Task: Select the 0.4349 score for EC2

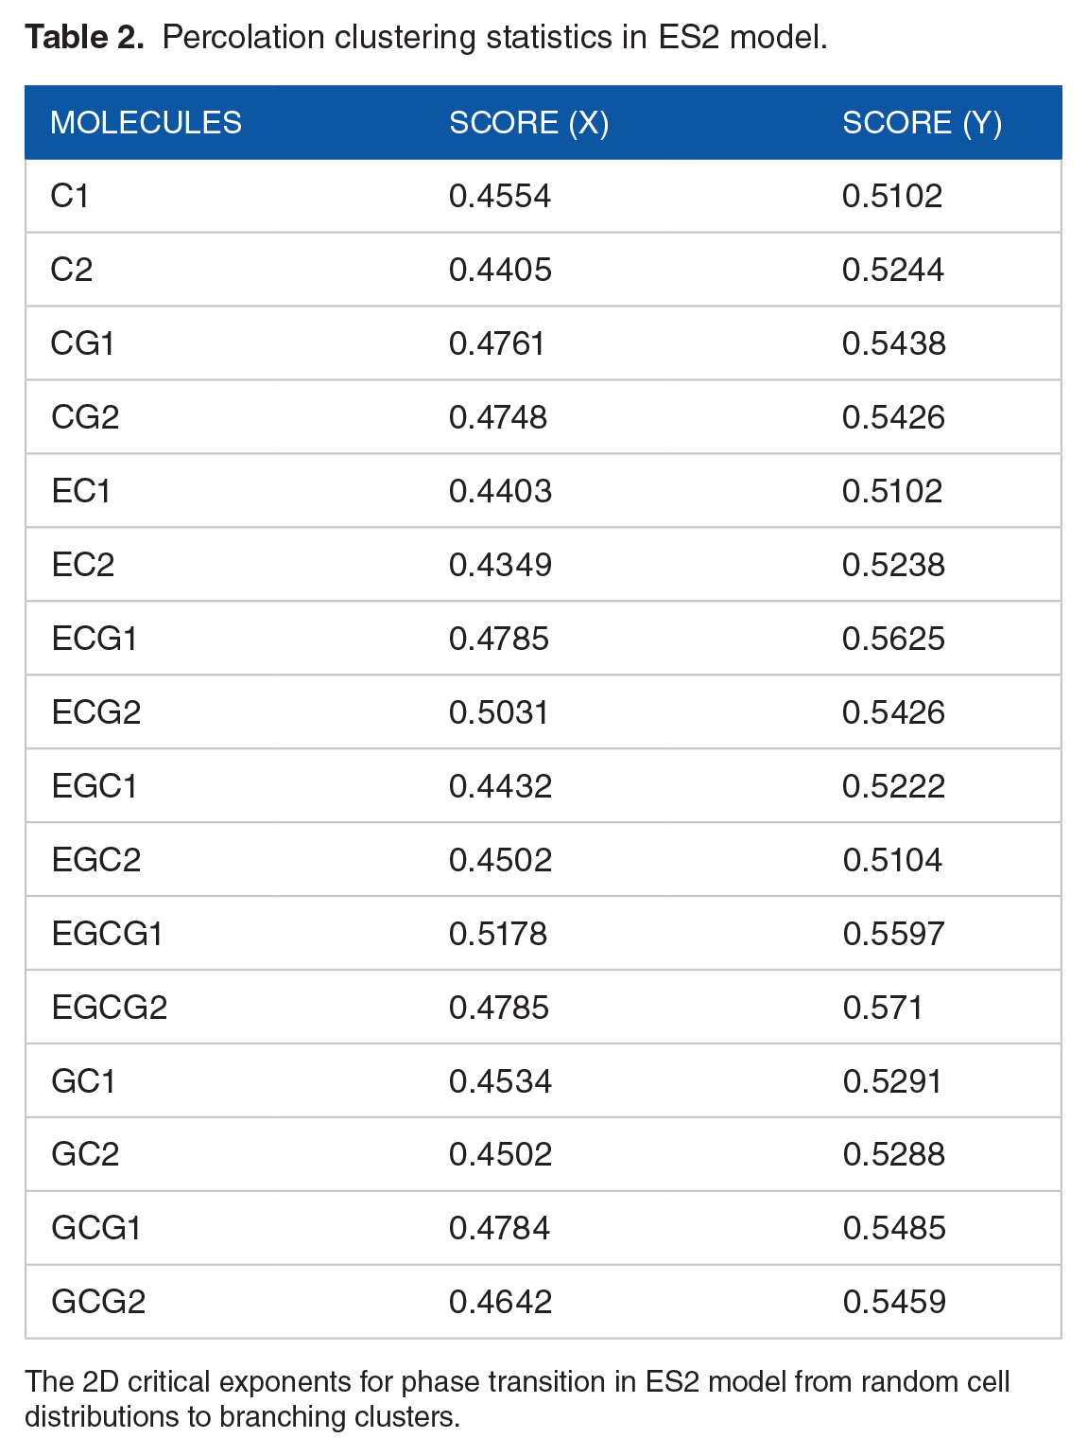Action: click(x=500, y=565)
